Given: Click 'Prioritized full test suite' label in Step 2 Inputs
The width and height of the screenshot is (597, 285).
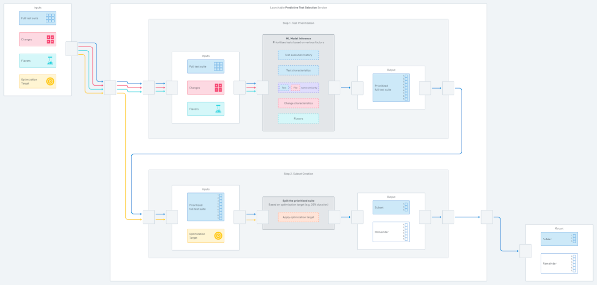Looking at the screenshot, I should point(198,207).
